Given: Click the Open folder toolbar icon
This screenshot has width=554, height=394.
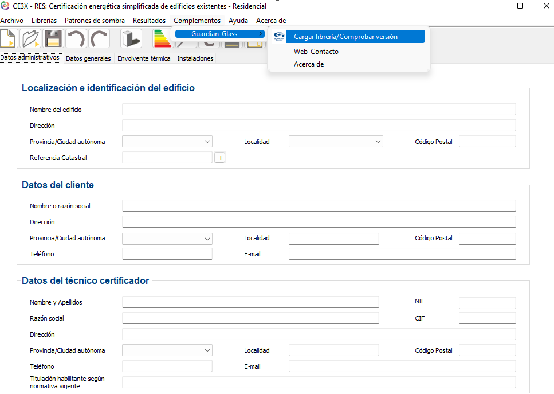Looking at the screenshot, I should 30,38.
